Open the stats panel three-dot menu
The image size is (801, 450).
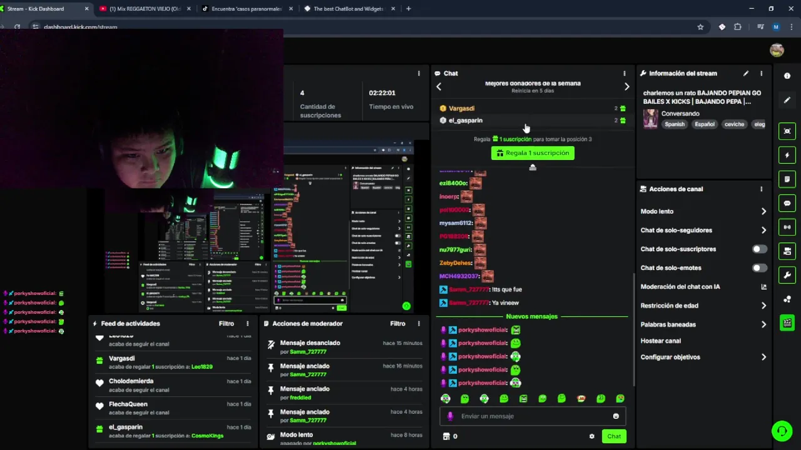[x=419, y=73]
